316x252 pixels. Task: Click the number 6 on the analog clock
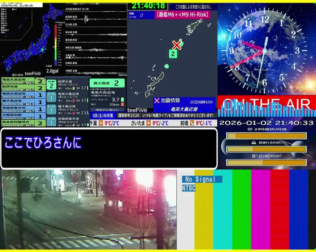pos(265,83)
